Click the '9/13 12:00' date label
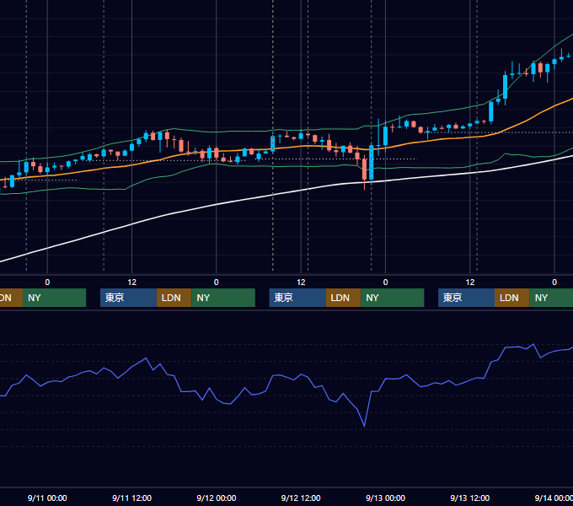 (470, 498)
